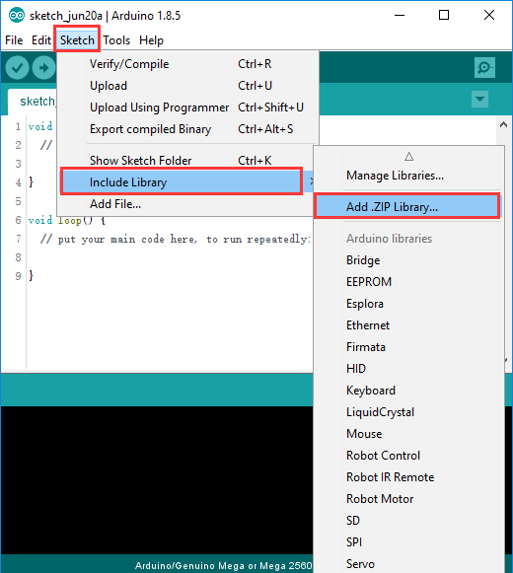Include the Firmata library
Image resolution: width=513 pixels, height=573 pixels.
[x=408, y=347]
